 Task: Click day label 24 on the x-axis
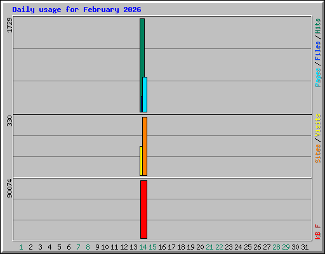(x=238, y=247)
